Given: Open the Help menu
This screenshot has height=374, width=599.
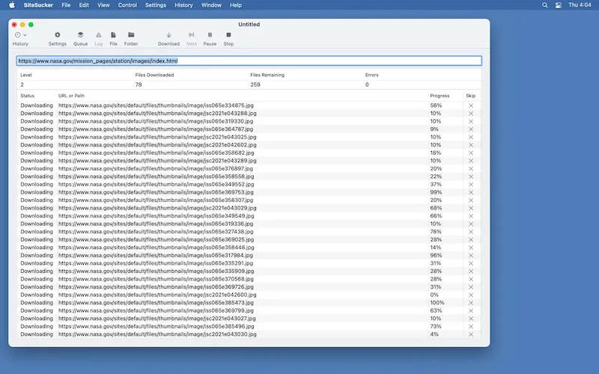Looking at the screenshot, I should 236,5.
